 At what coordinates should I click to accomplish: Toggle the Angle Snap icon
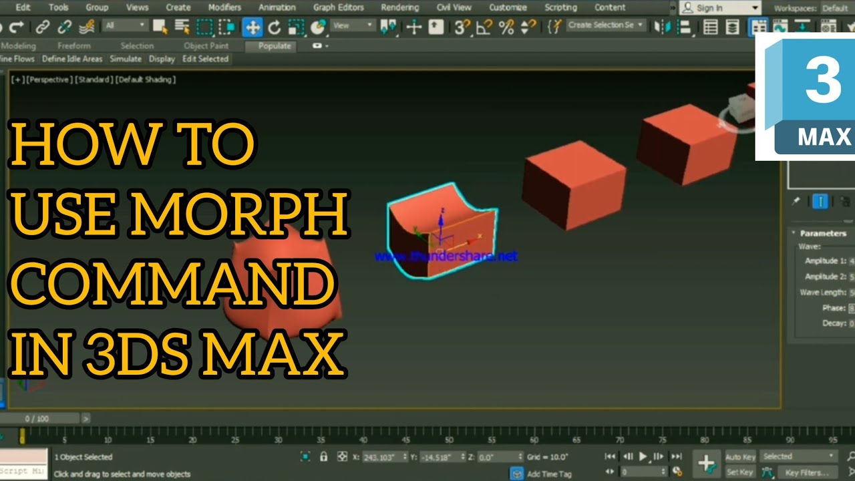point(484,27)
